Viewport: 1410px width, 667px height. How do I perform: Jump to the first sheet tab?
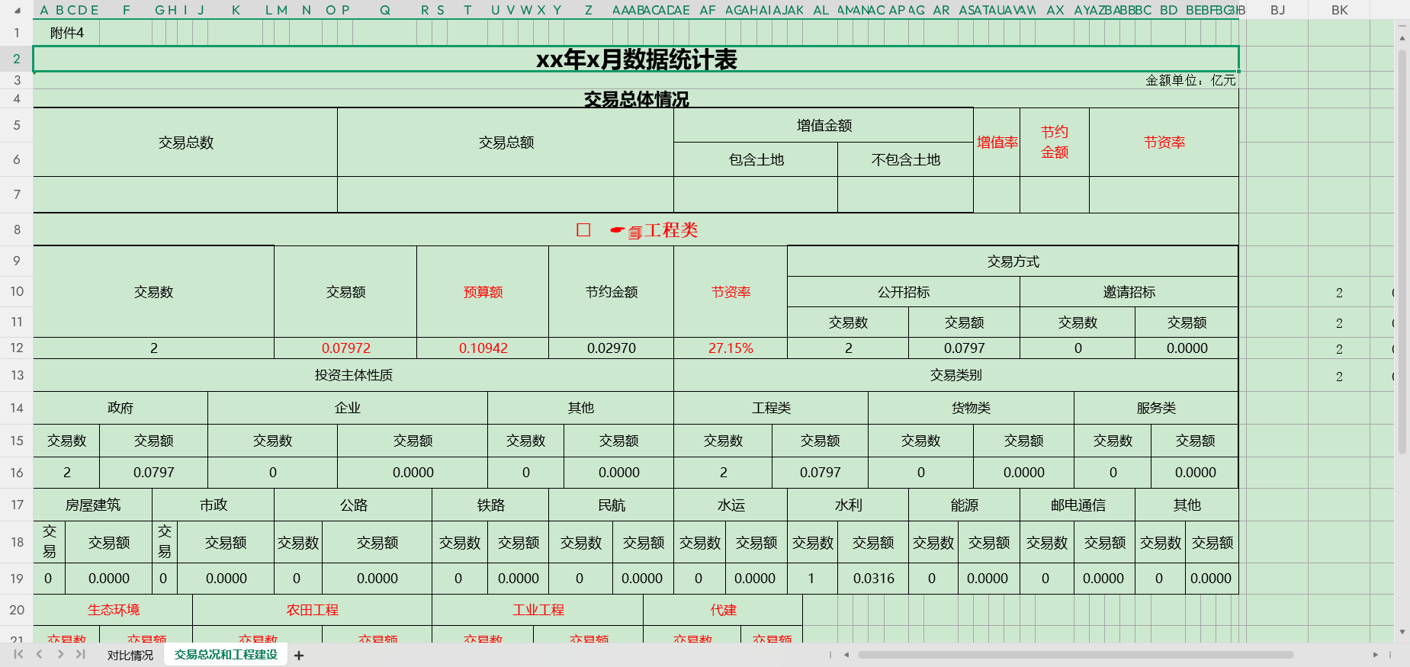18,655
